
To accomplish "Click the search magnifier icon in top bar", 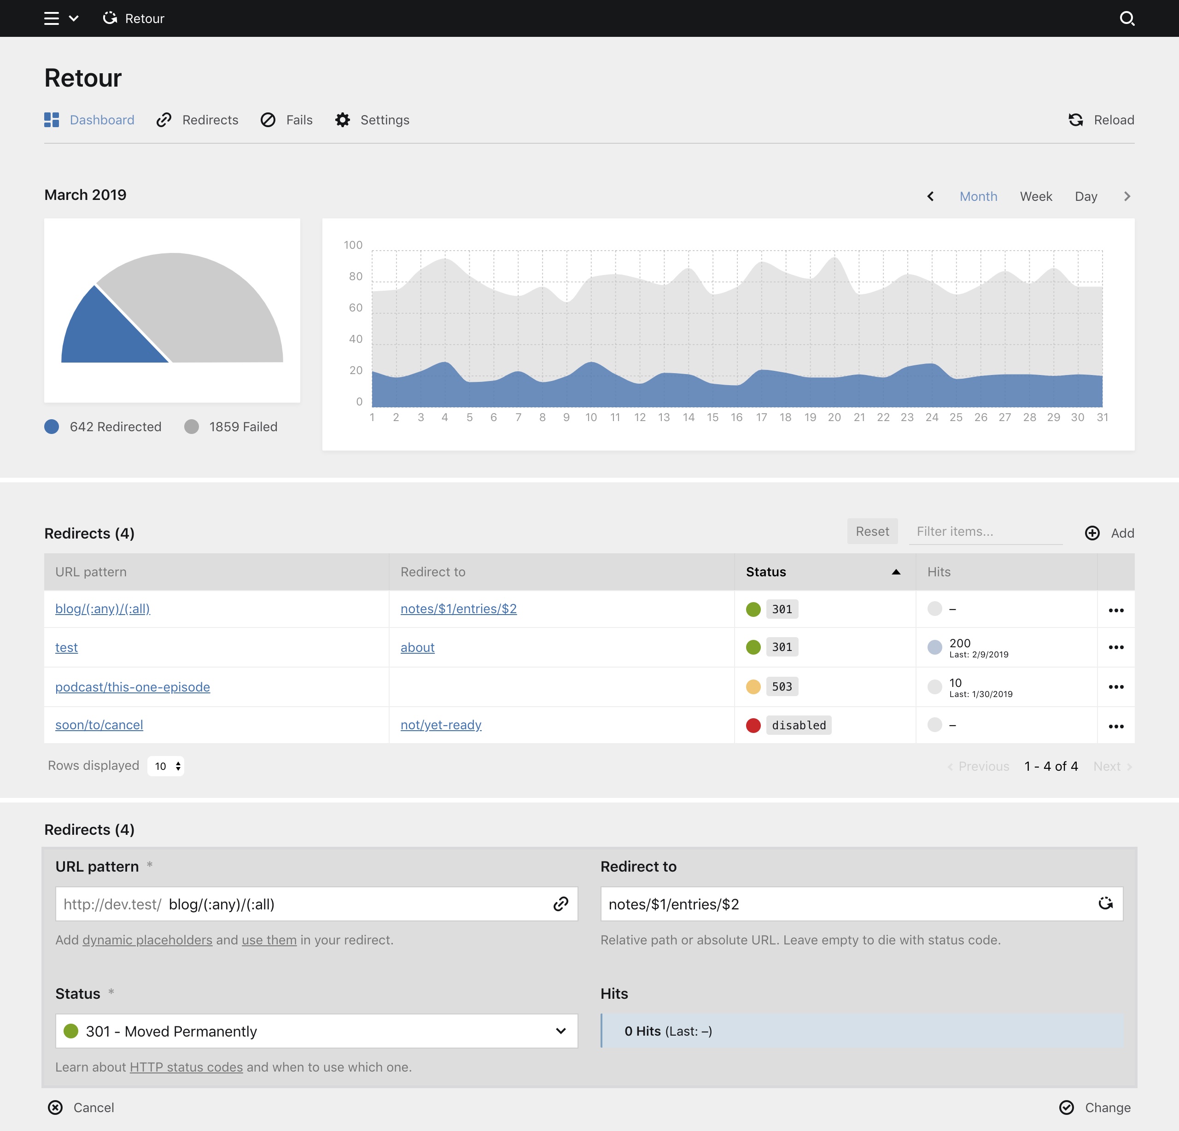I will pyautogui.click(x=1126, y=18).
